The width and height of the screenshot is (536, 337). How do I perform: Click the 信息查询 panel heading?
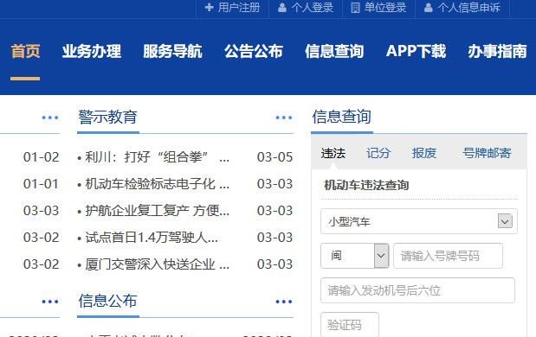[341, 117]
